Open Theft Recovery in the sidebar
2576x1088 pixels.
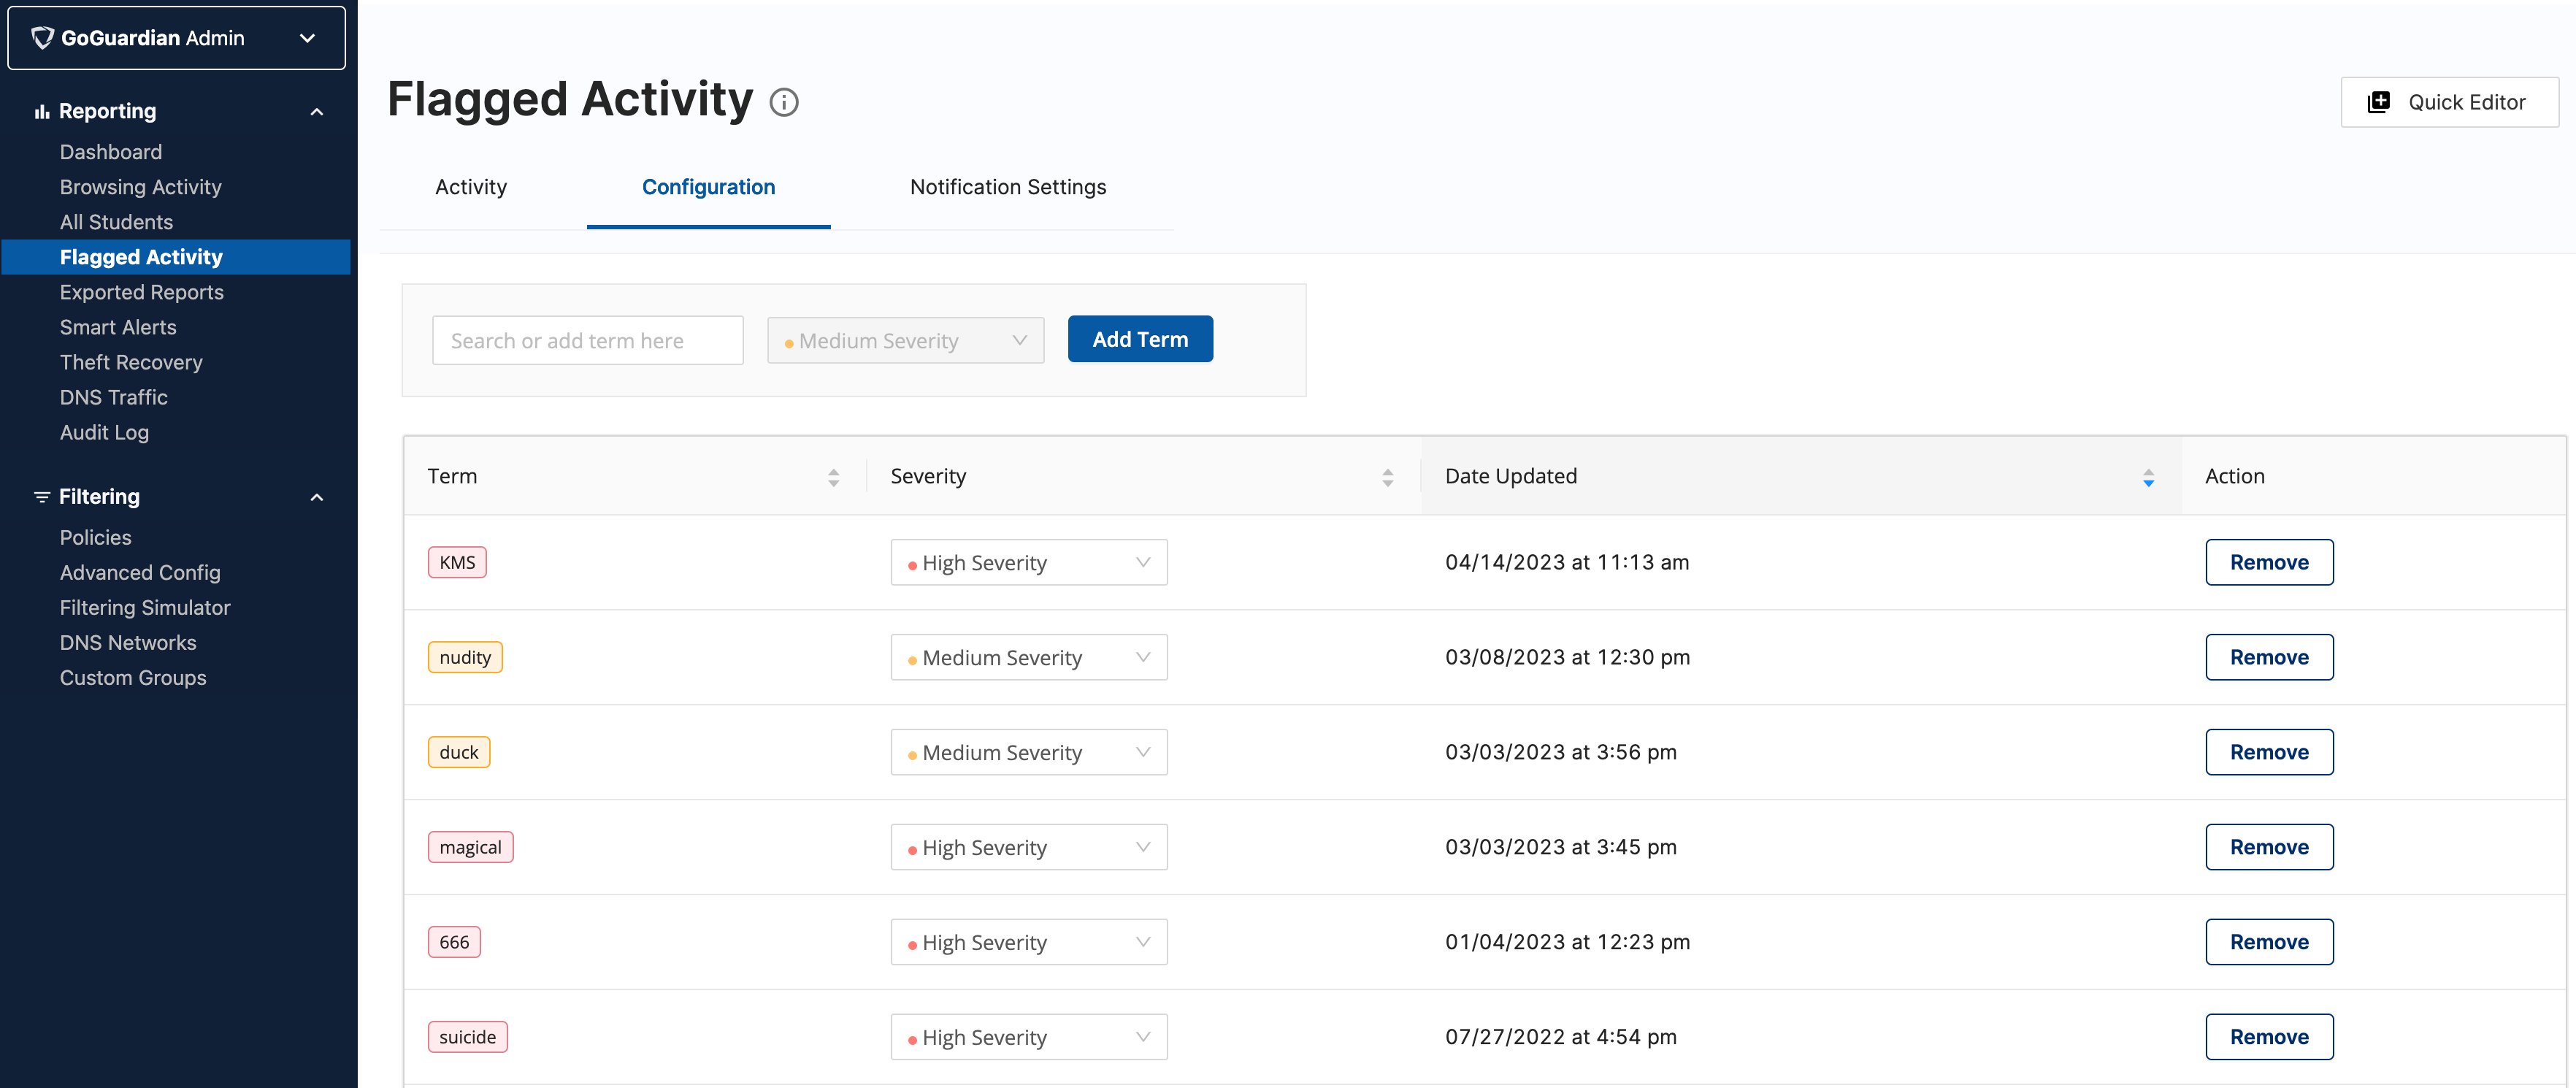131,362
